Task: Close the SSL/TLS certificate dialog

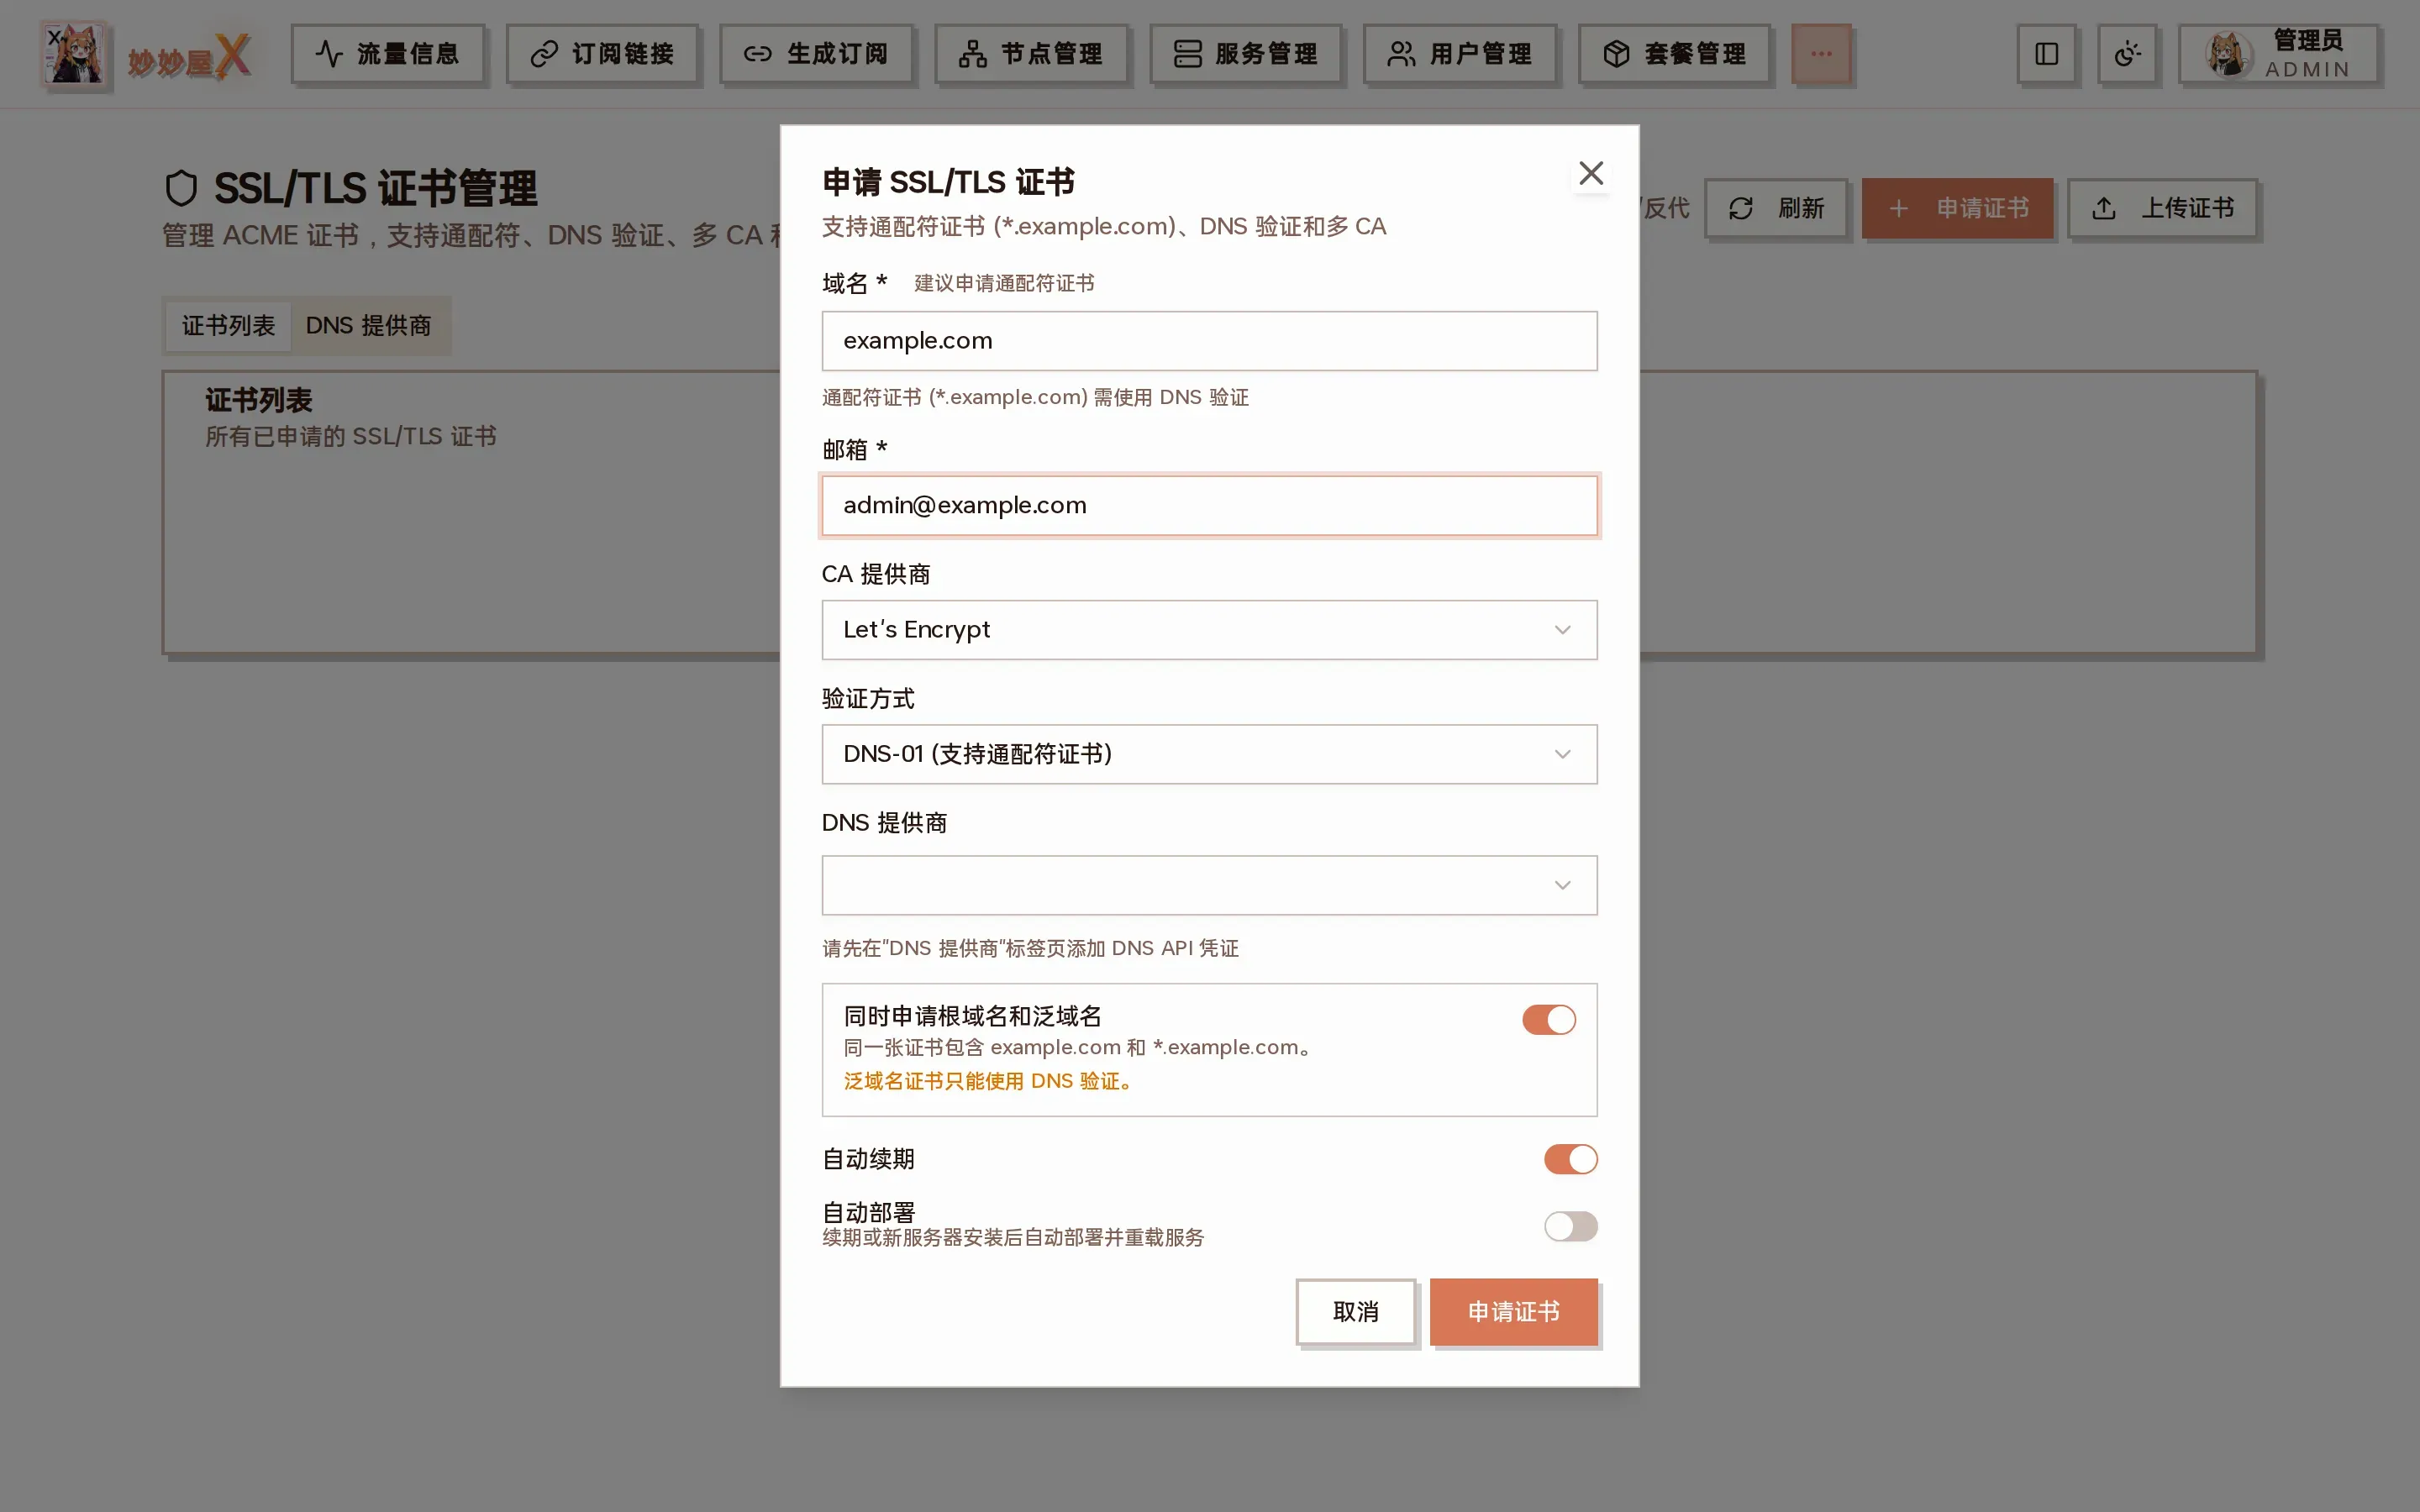Action: [1590, 173]
